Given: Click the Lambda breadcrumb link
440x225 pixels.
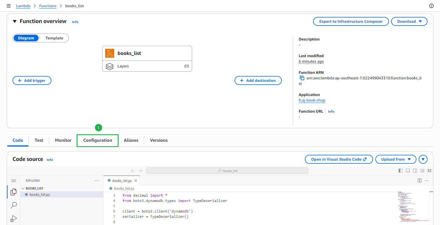Looking at the screenshot, I should 23,6.
